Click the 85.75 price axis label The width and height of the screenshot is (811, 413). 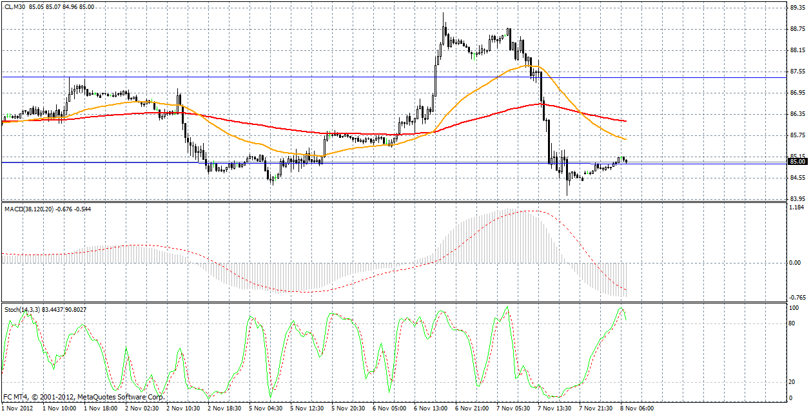tap(797, 135)
